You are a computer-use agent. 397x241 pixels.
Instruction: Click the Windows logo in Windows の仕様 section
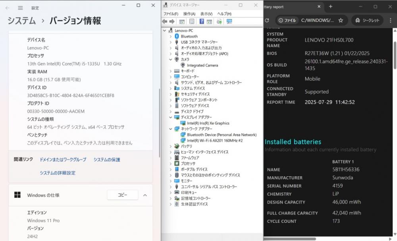(17, 195)
